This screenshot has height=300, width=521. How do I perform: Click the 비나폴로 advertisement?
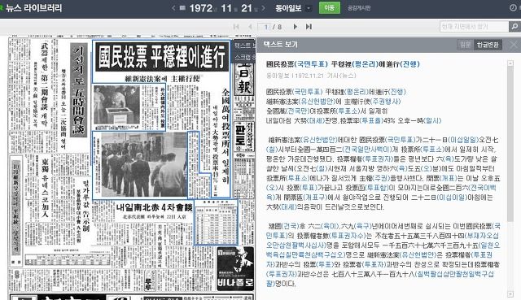pos(235,268)
